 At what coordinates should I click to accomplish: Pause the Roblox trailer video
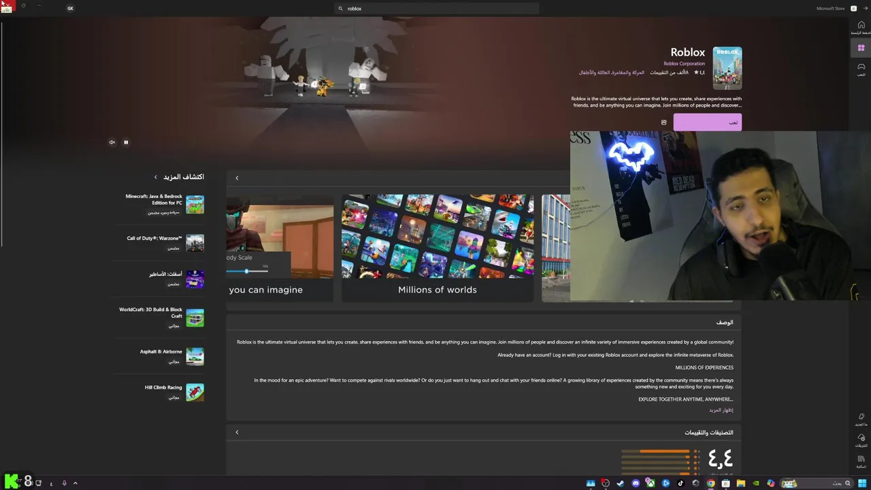(126, 142)
